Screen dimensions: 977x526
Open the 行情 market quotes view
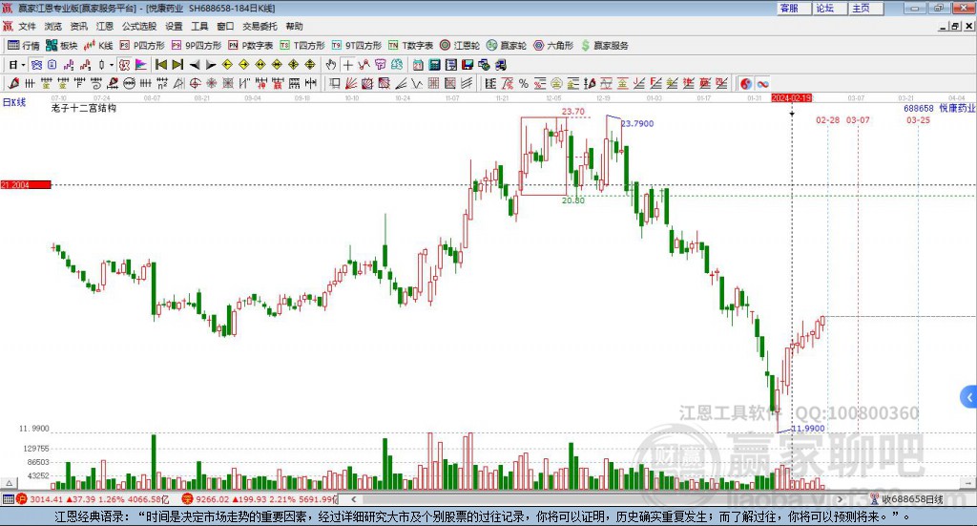click(x=24, y=46)
